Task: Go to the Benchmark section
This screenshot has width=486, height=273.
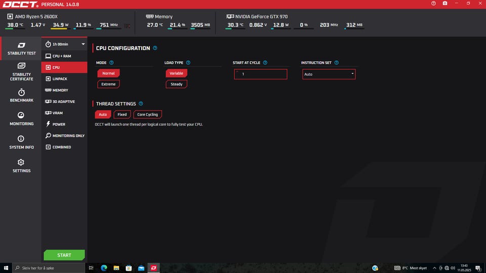Action: click(x=21, y=96)
